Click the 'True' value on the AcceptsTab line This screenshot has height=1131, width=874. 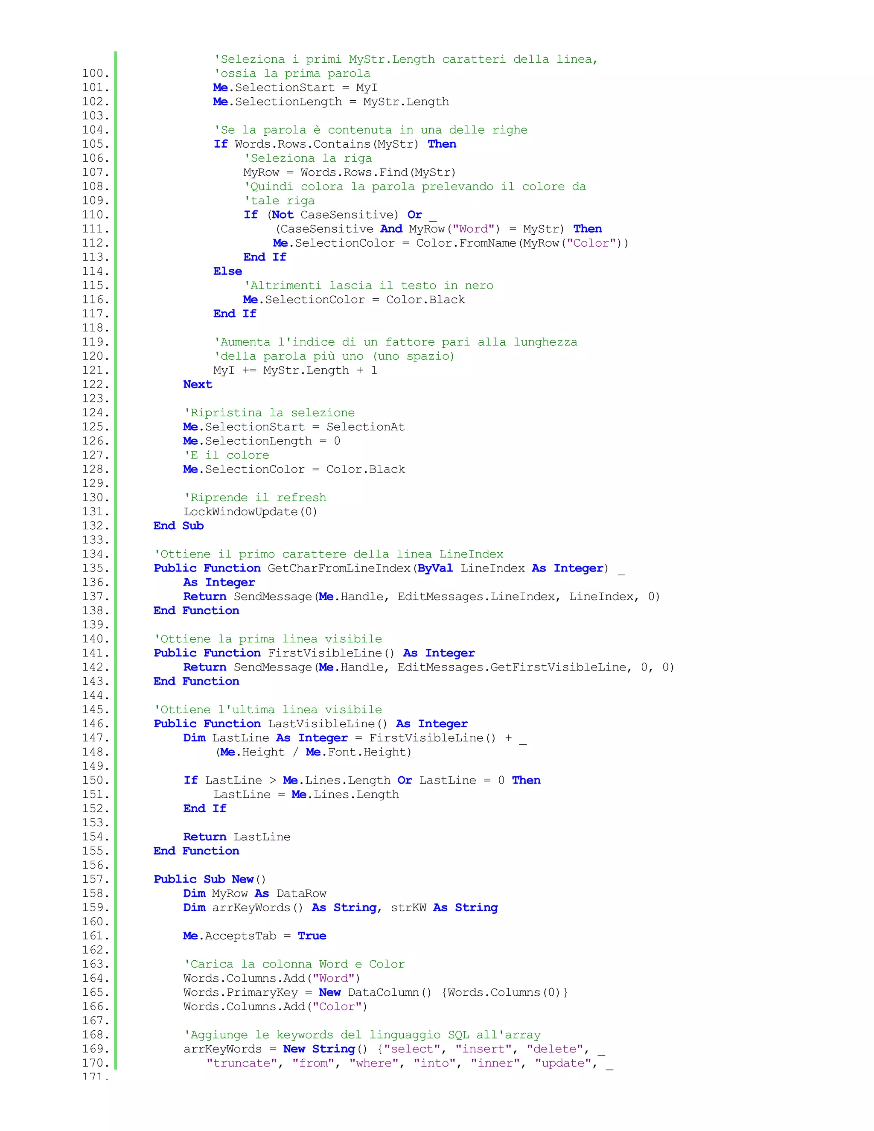(x=312, y=936)
